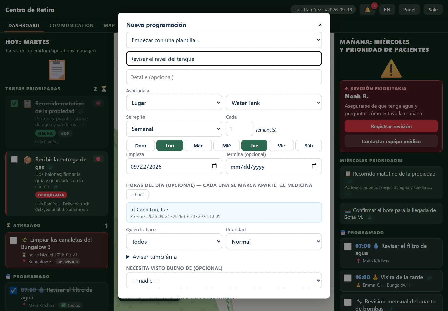Check the Limpiar las canaletas task
Image resolution: width=448 pixels, height=311 pixels.
click(x=13, y=240)
